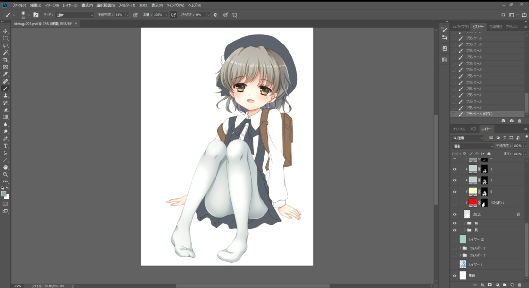
Task: Click the foreground color swatch
Action: coord(4,194)
